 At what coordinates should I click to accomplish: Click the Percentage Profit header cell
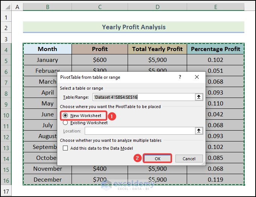(215, 49)
